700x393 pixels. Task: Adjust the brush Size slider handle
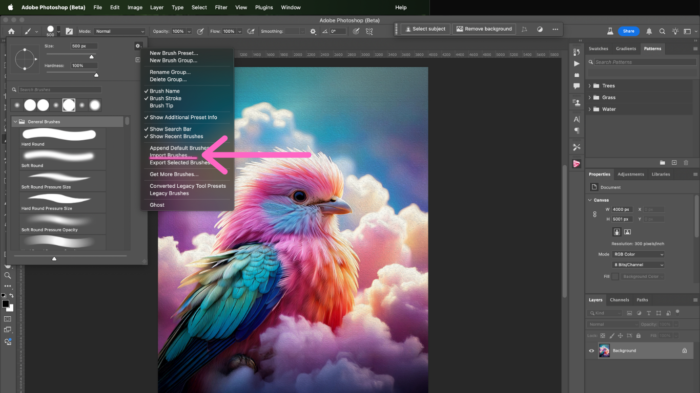point(92,57)
